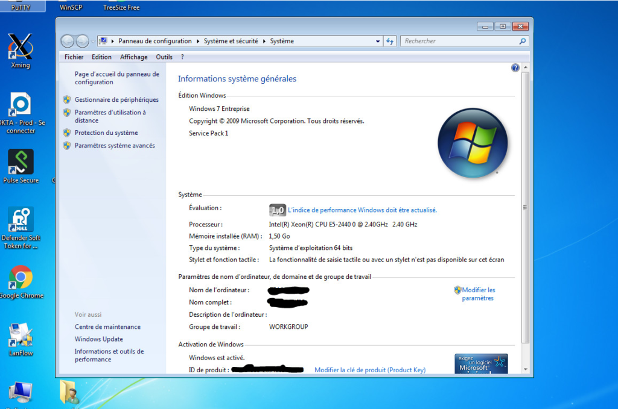This screenshot has height=409, width=618.
Task: Click the scrollbar up arrow
Action: (526, 67)
